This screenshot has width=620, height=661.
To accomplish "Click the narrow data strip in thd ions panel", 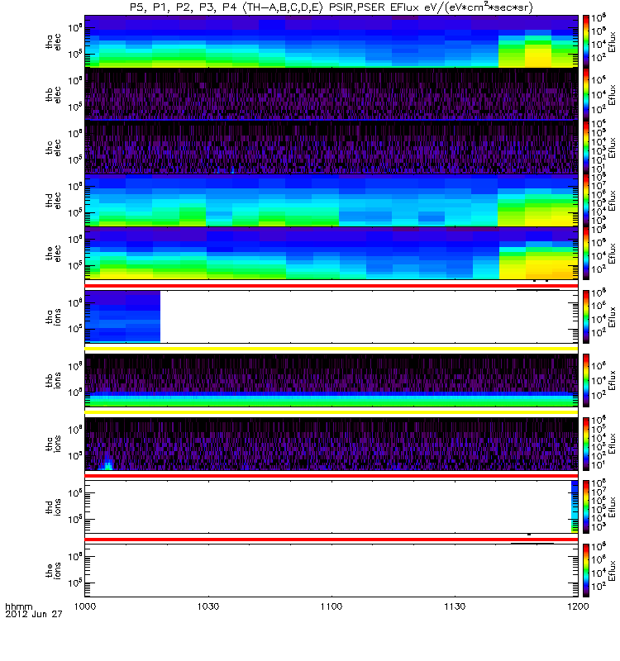I will [575, 506].
